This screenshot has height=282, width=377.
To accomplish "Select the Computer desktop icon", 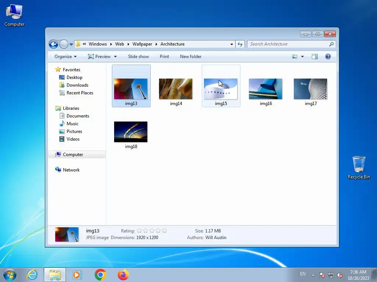I will point(14,15).
